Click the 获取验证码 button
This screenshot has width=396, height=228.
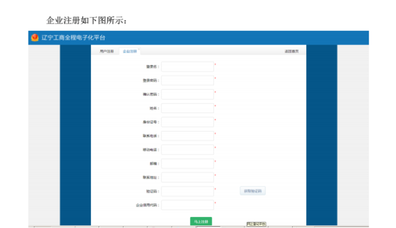click(x=252, y=191)
